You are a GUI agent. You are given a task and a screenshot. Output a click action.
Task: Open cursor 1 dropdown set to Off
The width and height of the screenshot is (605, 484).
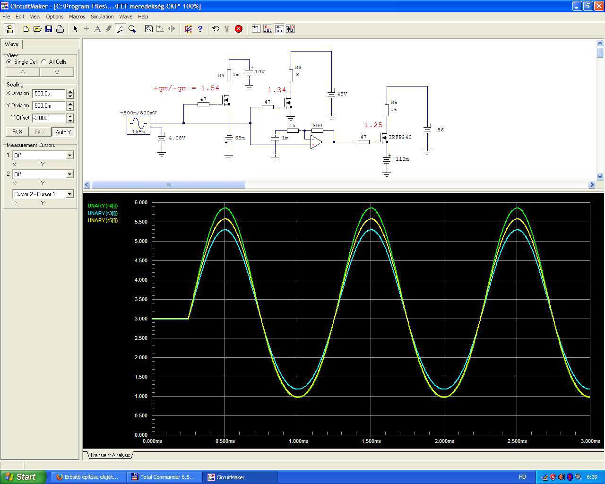tap(69, 155)
